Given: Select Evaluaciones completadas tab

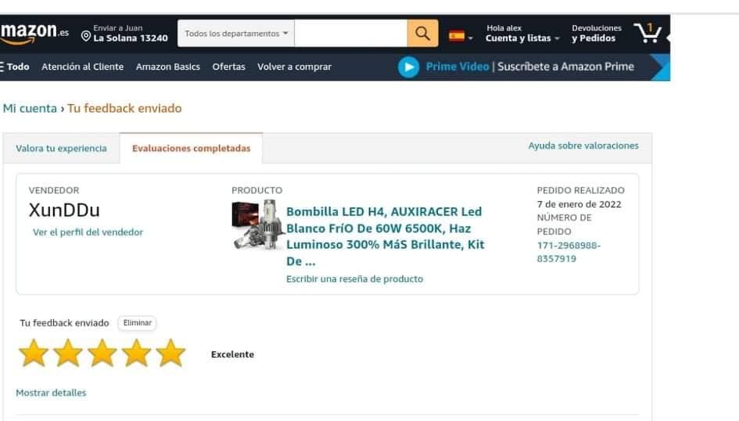Looking at the screenshot, I should pyautogui.click(x=192, y=149).
